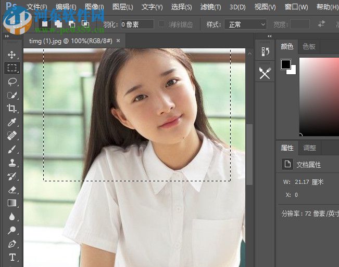The height and width of the screenshot is (267, 339).
Task: Click the canvas scroll up arrow
Action: tap(249, 54)
